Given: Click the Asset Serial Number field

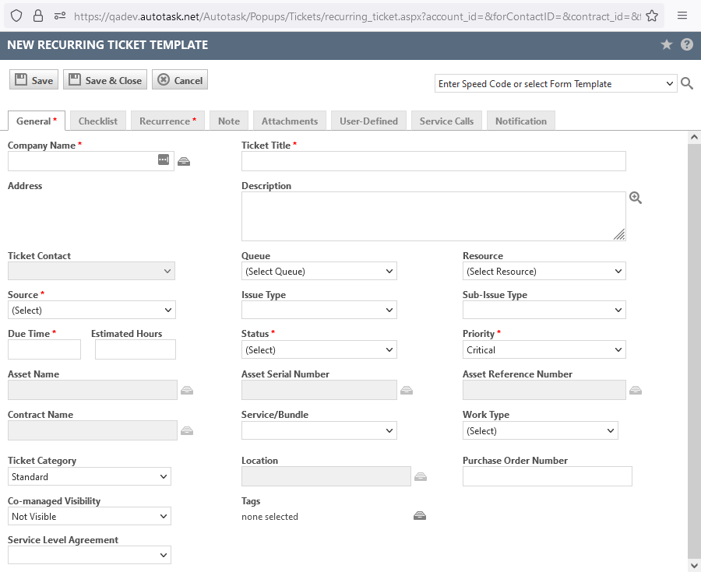Looking at the screenshot, I should (319, 390).
